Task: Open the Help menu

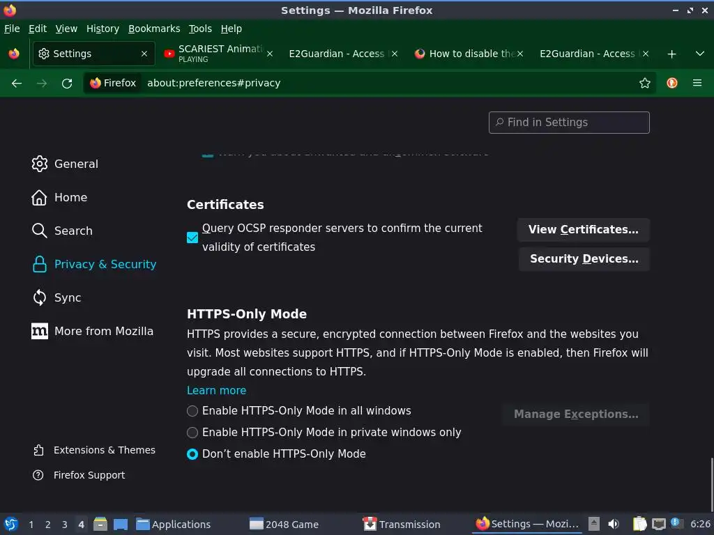Action: pos(231,29)
